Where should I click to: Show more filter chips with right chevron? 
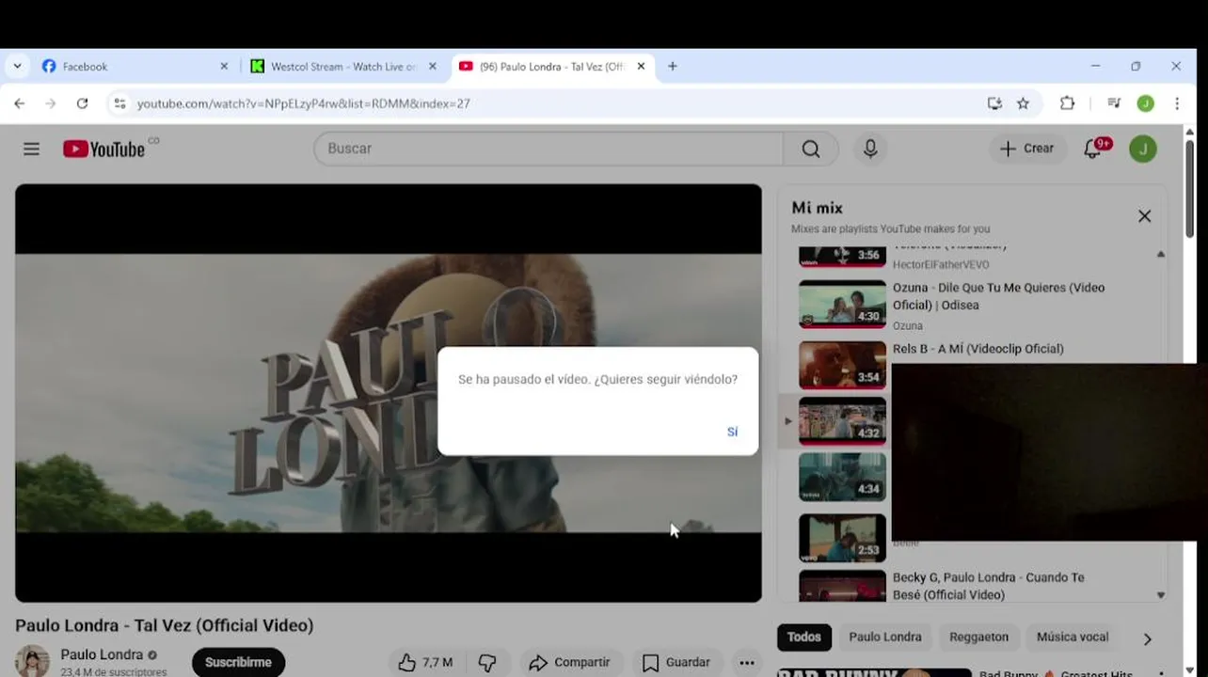1147,639
